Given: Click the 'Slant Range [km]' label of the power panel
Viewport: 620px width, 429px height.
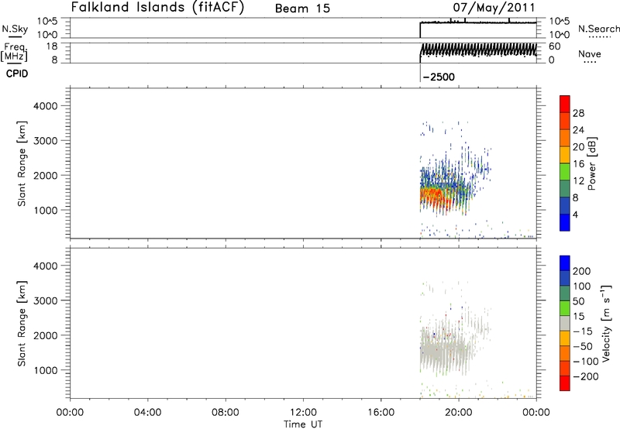Looking at the screenshot, I should (x=22, y=164).
